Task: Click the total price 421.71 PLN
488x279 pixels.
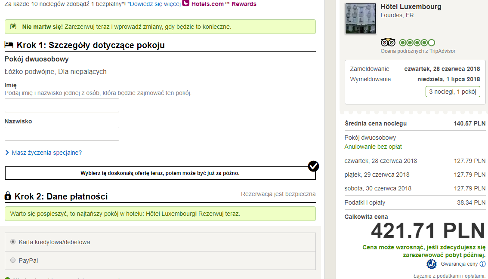Action: (x=428, y=231)
